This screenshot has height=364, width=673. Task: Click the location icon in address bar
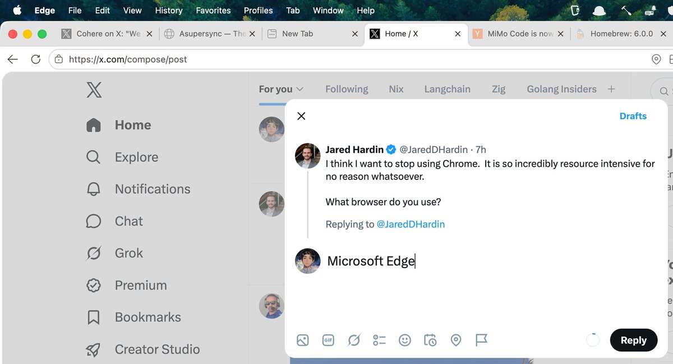(656, 59)
